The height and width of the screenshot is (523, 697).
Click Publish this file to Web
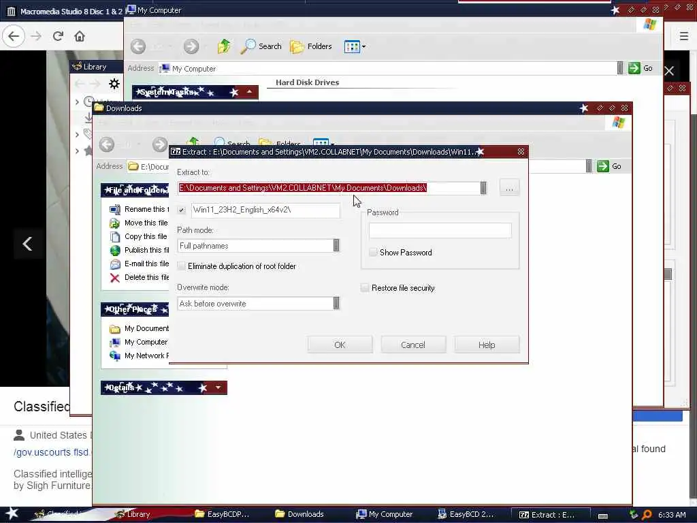(x=140, y=251)
